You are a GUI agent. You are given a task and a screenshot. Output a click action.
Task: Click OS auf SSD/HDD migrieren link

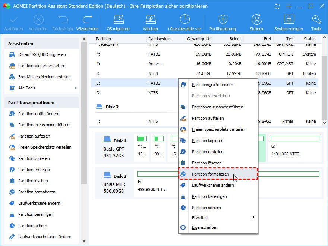42,54
